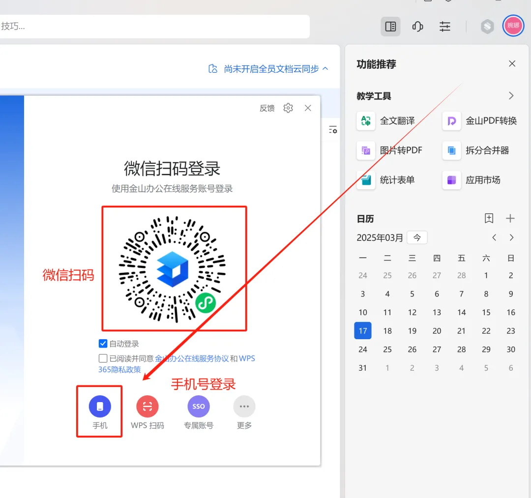Click the 2025年03月 month label
531x498 pixels.
coord(380,237)
